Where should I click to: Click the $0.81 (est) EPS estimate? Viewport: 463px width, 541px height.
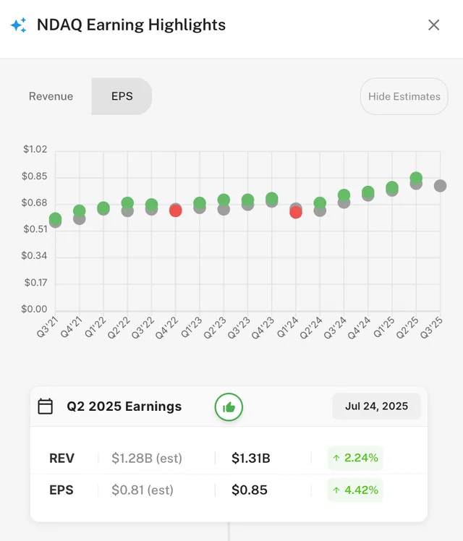tap(143, 490)
